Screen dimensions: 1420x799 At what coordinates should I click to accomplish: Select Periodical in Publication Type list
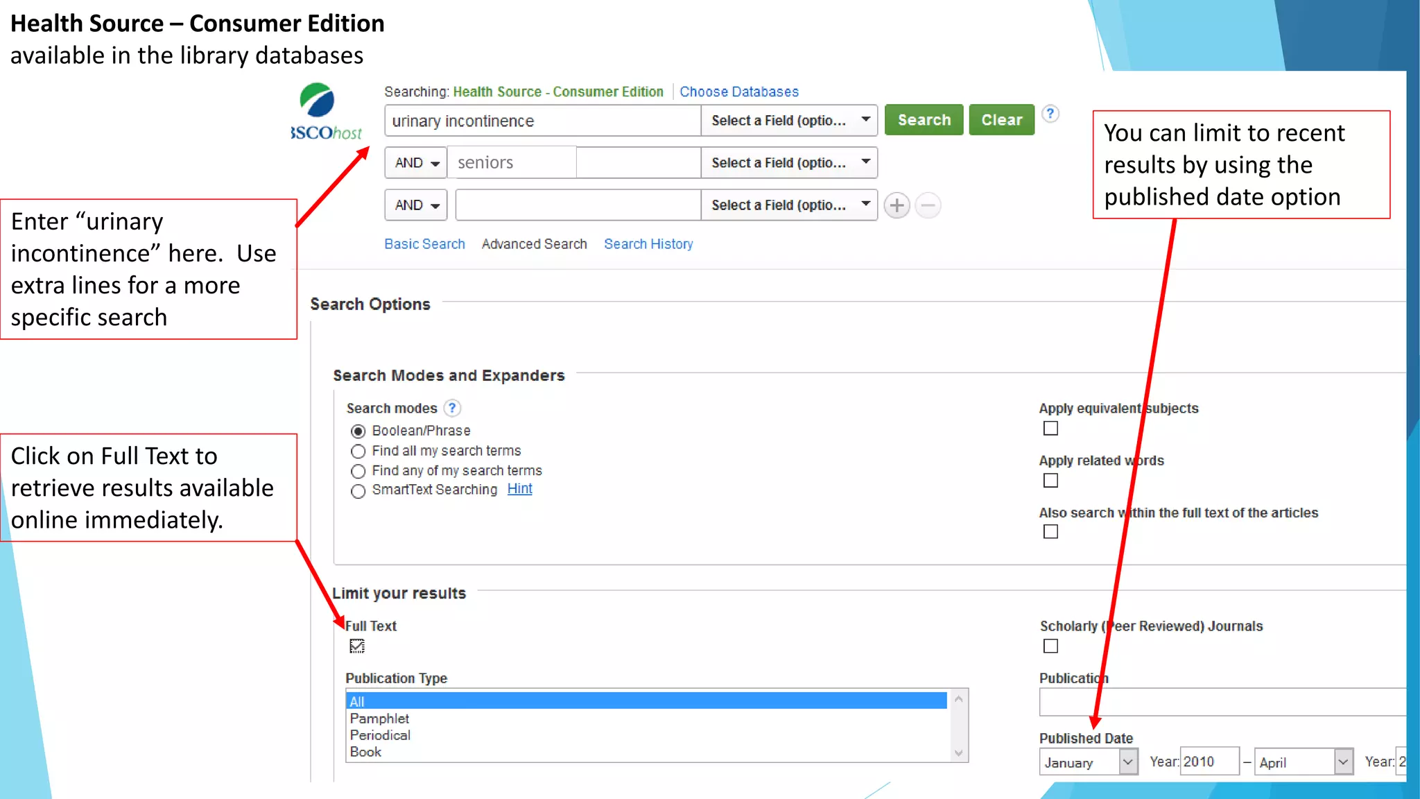[x=380, y=735]
